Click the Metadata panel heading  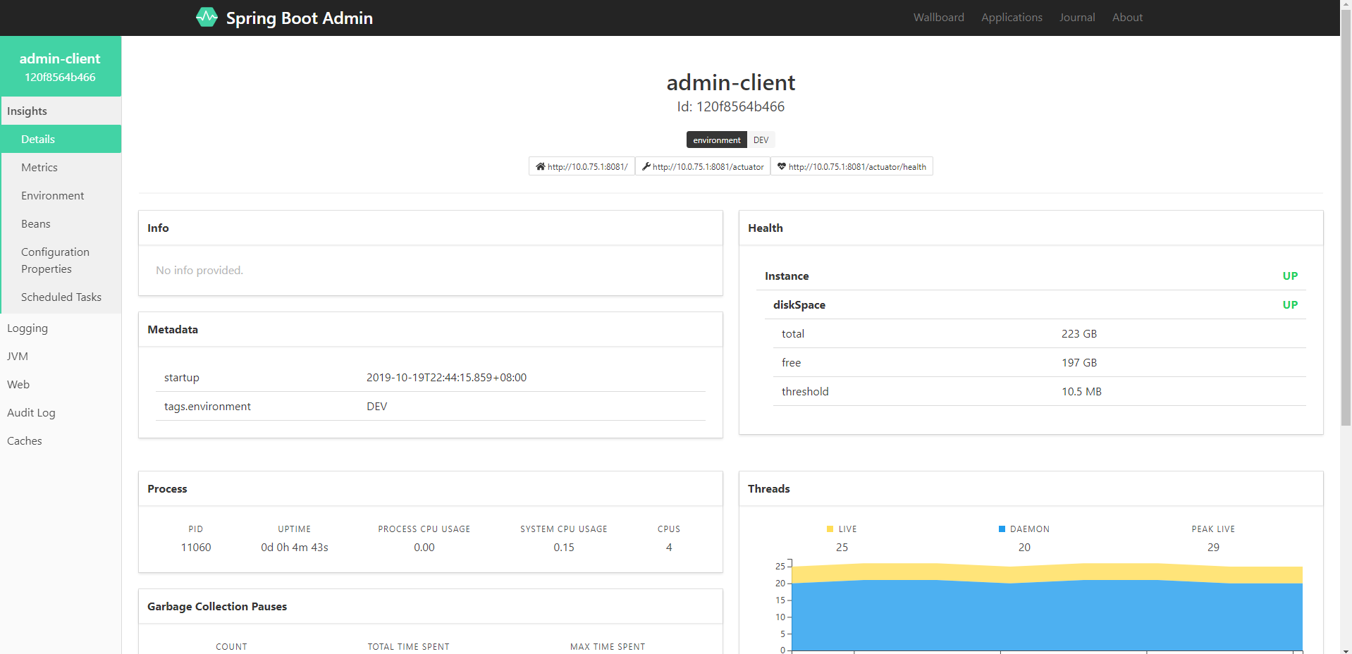tap(173, 329)
